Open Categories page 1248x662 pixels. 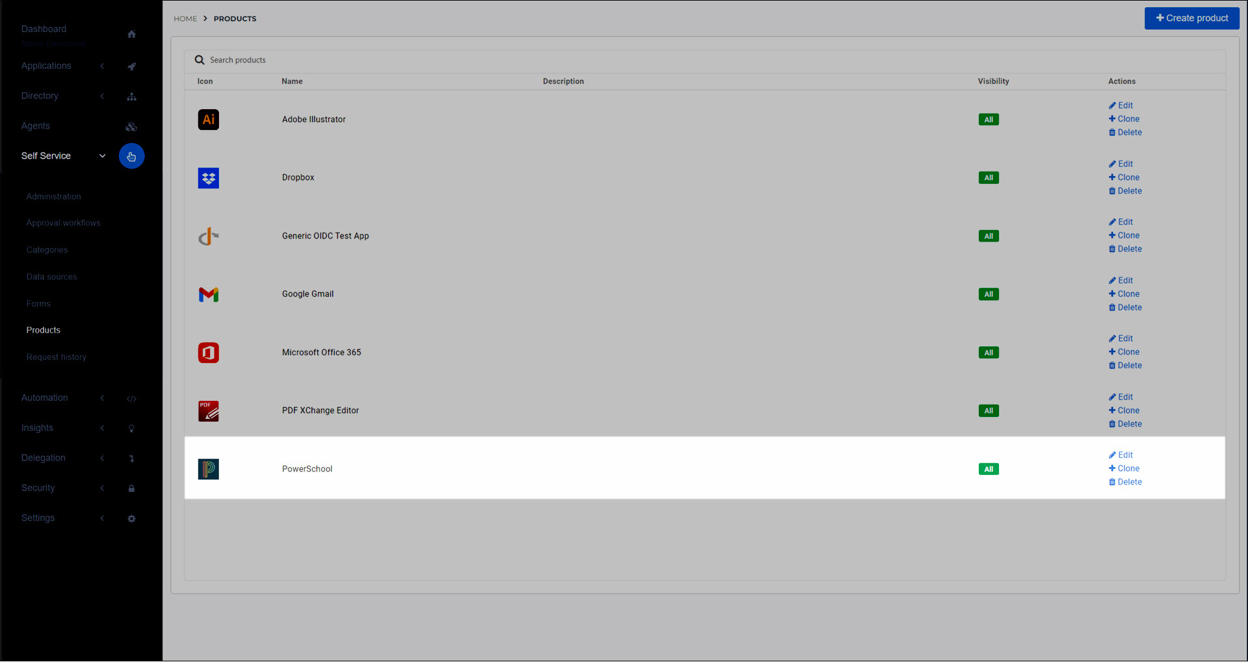click(47, 250)
